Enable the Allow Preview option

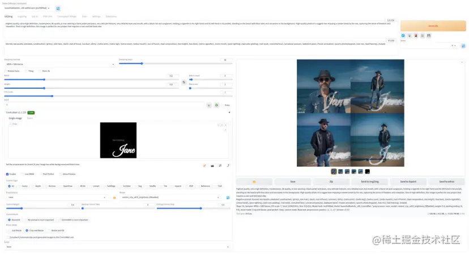tap(61, 174)
